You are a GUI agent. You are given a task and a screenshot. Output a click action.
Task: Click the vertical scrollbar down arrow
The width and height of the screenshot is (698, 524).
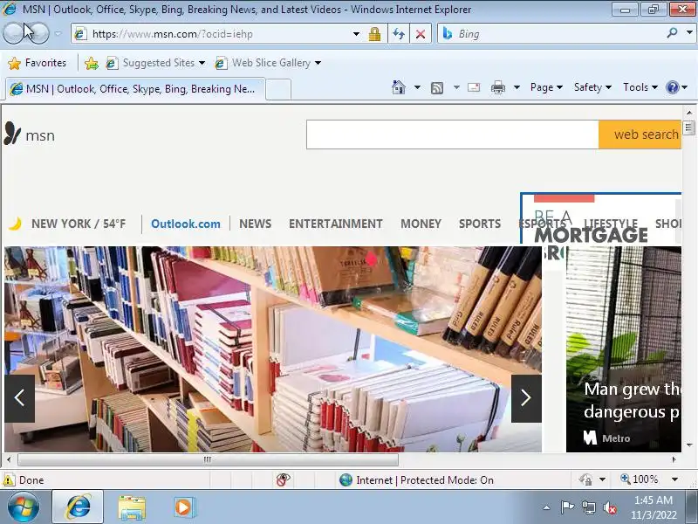point(689,445)
